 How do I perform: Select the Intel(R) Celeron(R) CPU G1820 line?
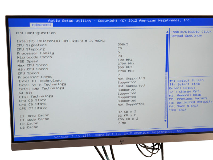click(x=61, y=41)
